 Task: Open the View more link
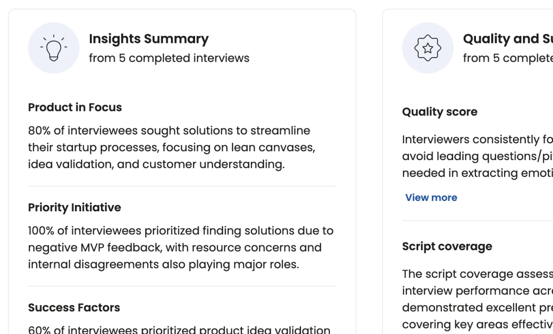click(x=431, y=198)
